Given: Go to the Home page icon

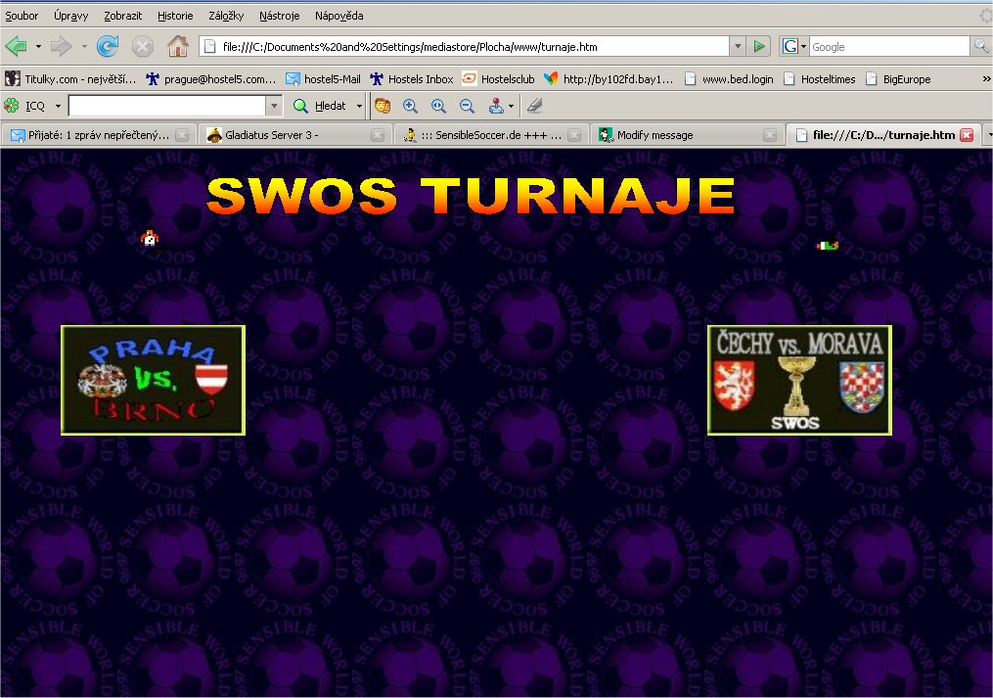Looking at the screenshot, I should point(177,46).
